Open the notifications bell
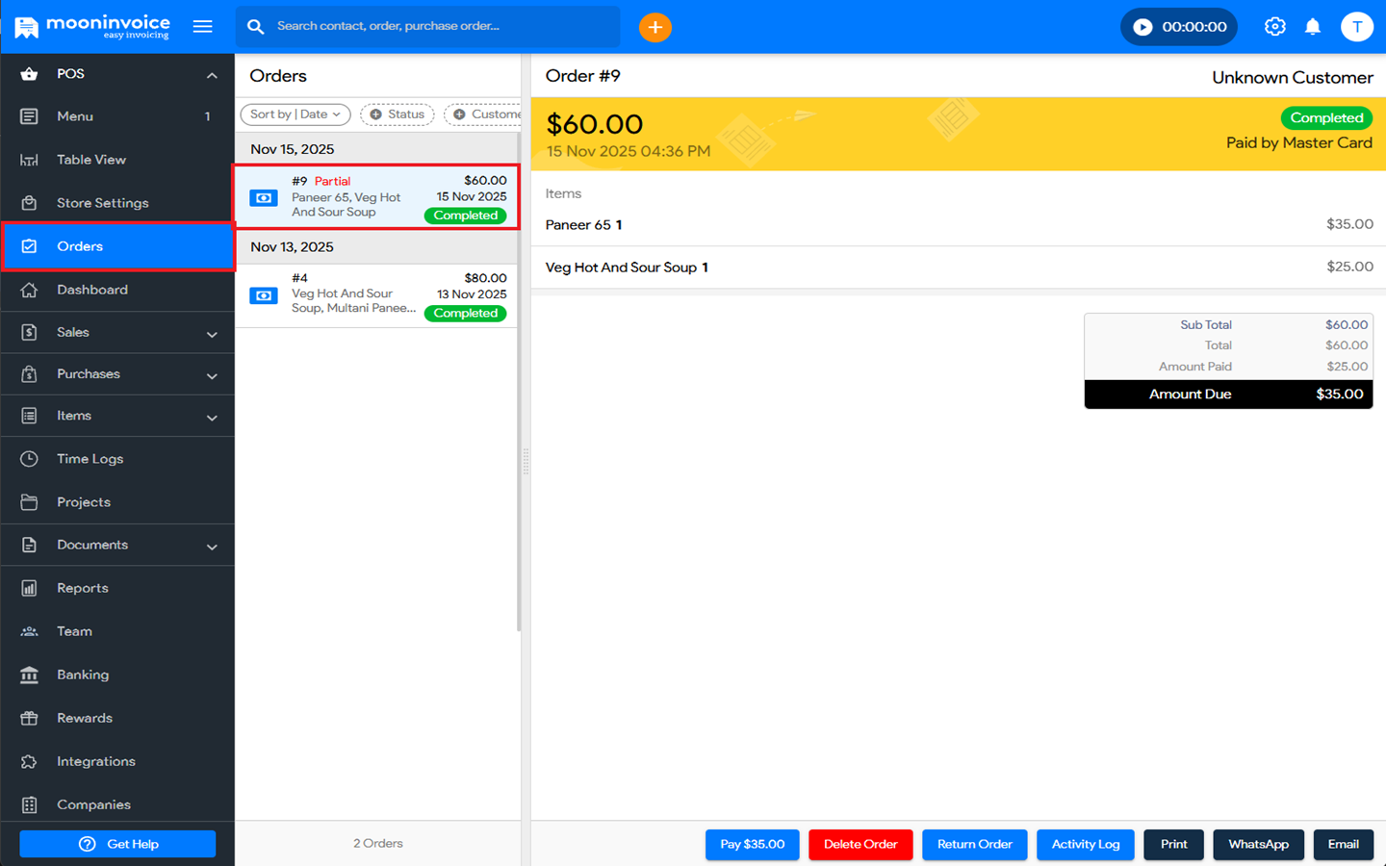The height and width of the screenshot is (866, 1386). point(1313,26)
